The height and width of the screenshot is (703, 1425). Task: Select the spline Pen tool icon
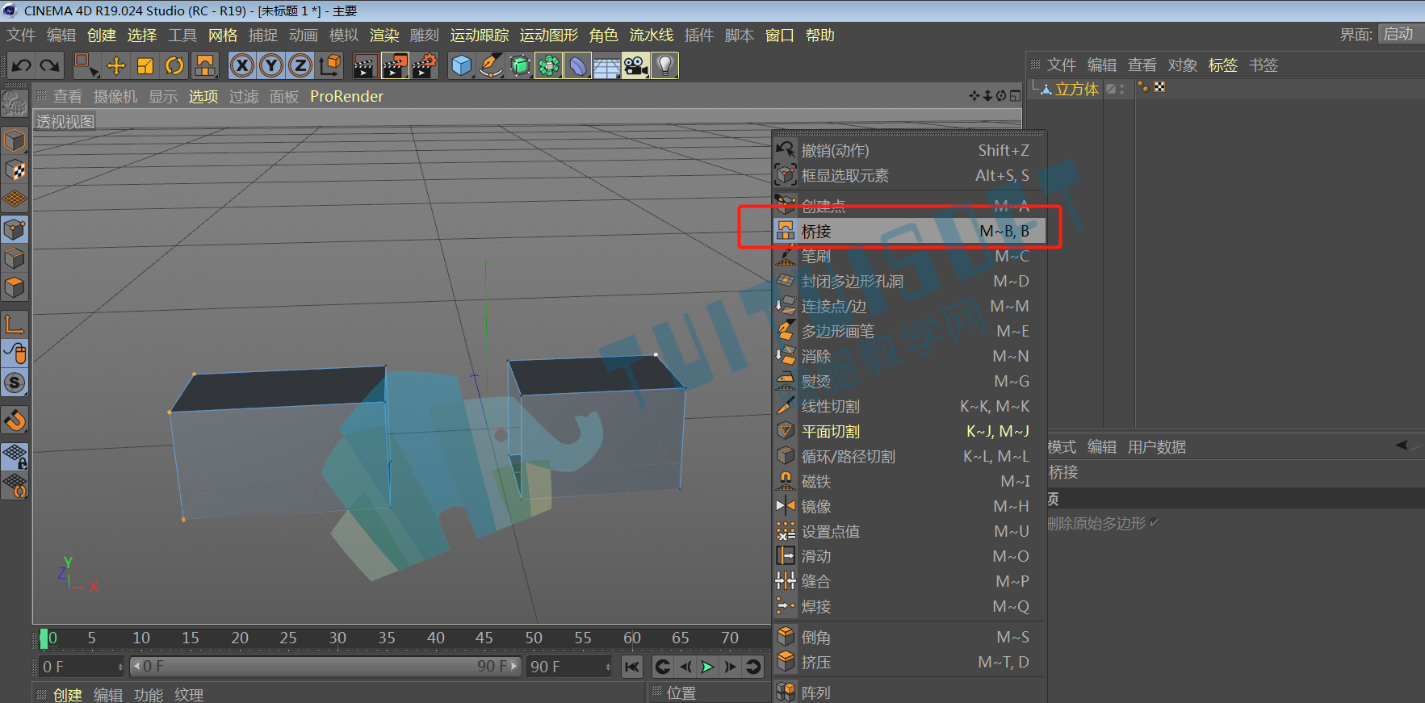[x=491, y=65]
